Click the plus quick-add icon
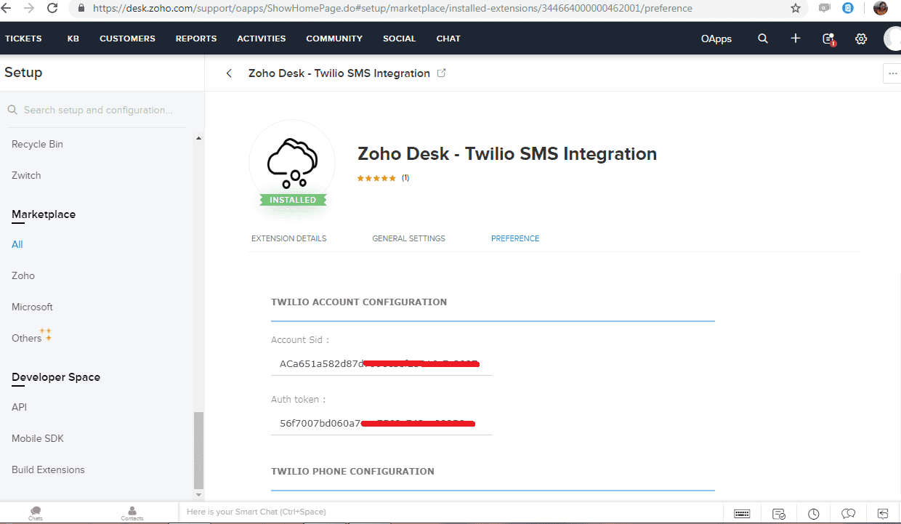This screenshot has width=901, height=524. click(796, 39)
